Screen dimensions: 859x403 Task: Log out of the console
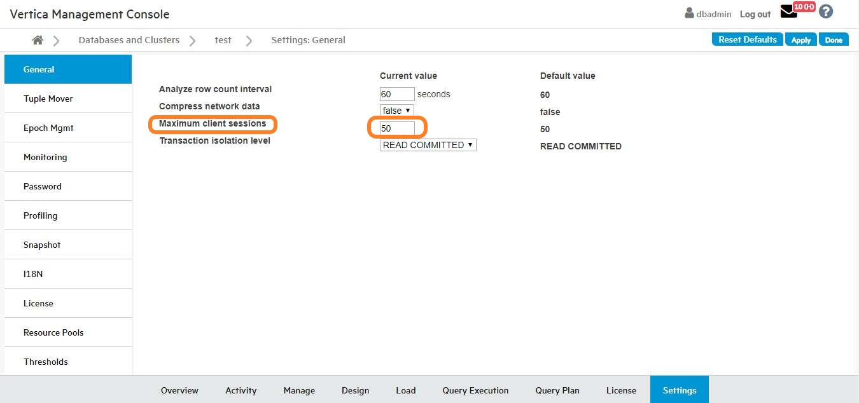click(755, 14)
